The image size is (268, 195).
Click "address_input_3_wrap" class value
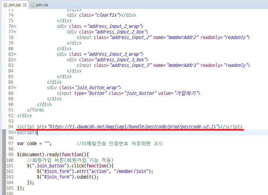(x=114, y=54)
